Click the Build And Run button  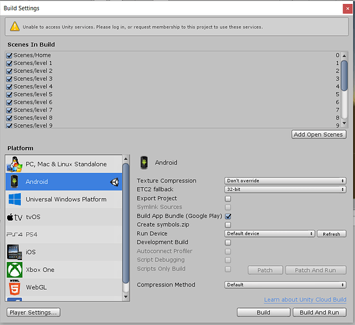319,312
